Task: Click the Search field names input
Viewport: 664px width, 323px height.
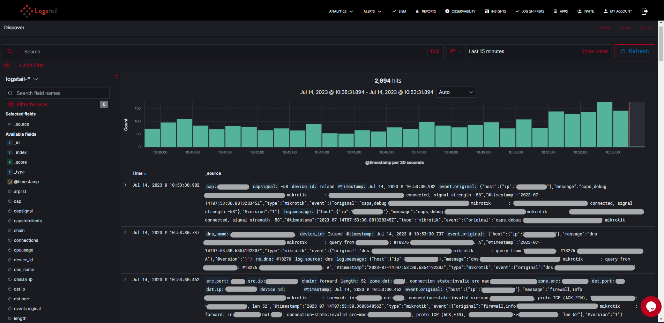Action: (x=58, y=93)
